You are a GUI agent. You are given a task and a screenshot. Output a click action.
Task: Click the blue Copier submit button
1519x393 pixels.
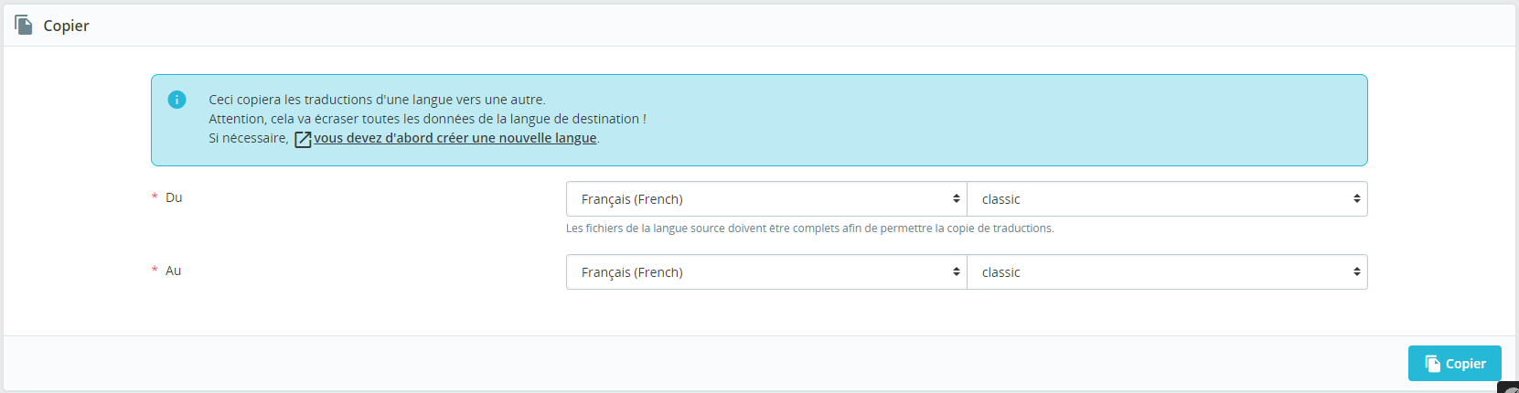click(1454, 363)
